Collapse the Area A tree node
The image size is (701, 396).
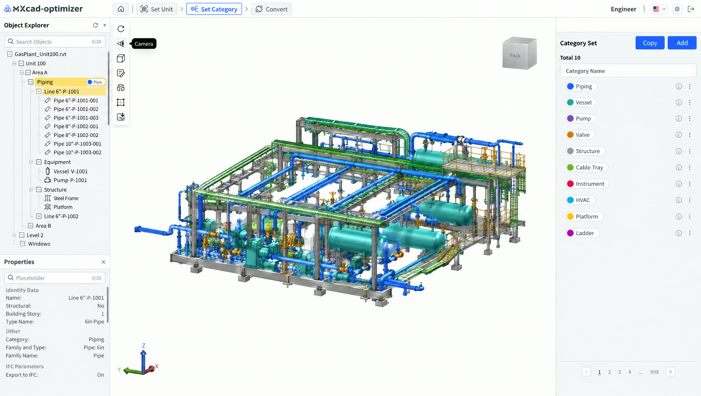click(x=22, y=73)
